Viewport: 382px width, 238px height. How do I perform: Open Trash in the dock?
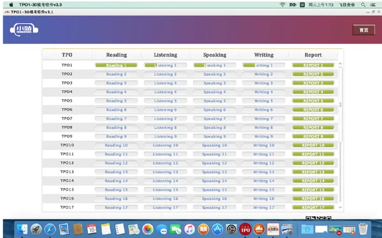363,229
